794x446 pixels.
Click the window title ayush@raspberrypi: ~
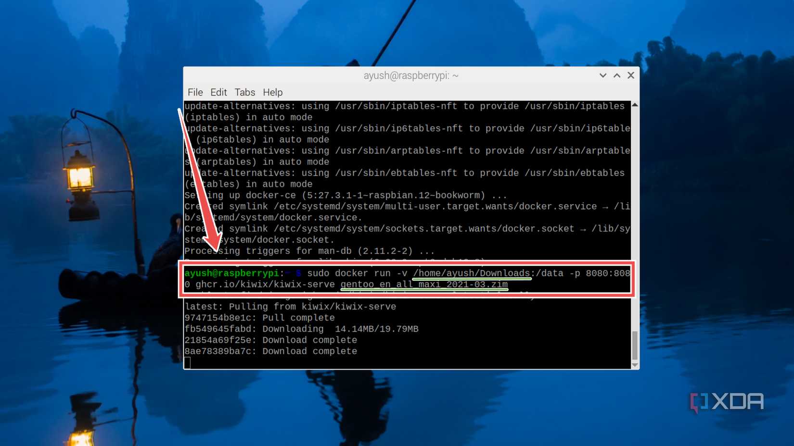point(410,75)
